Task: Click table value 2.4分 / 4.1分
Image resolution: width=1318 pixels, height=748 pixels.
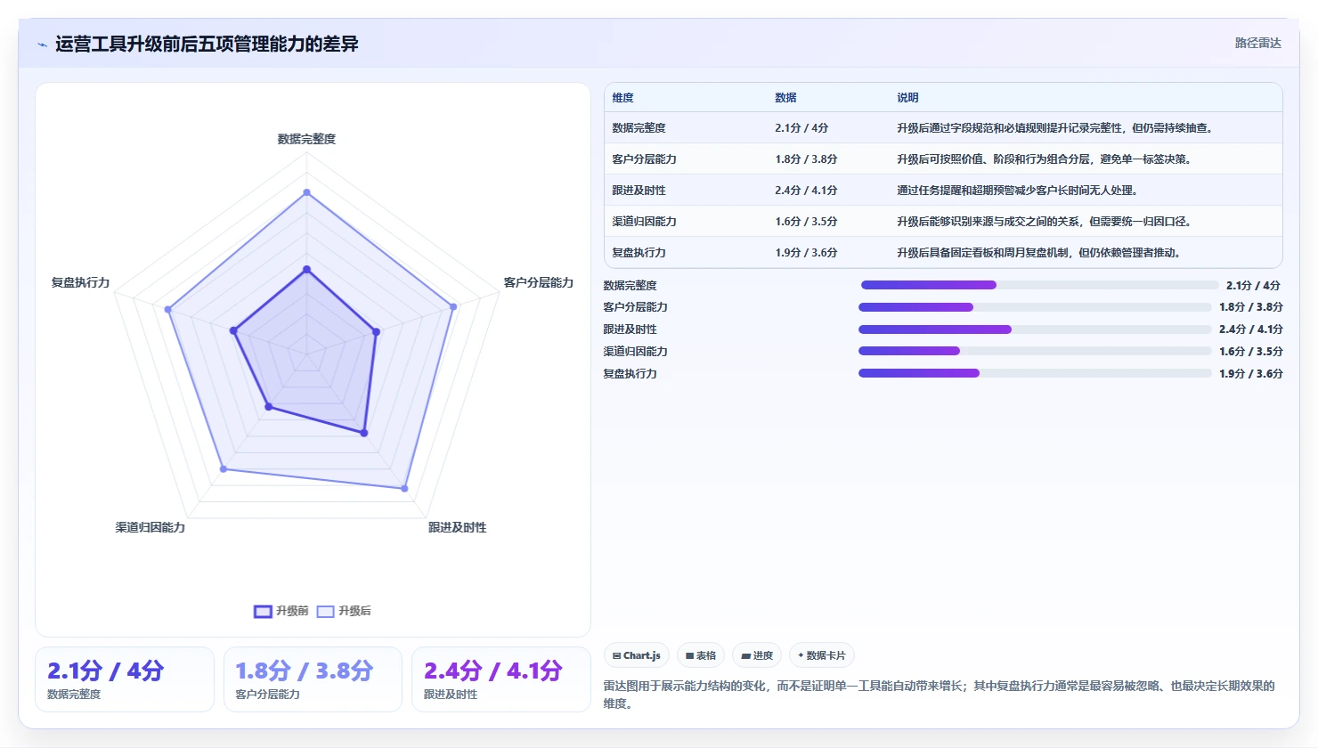Action: click(x=806, y=191)
